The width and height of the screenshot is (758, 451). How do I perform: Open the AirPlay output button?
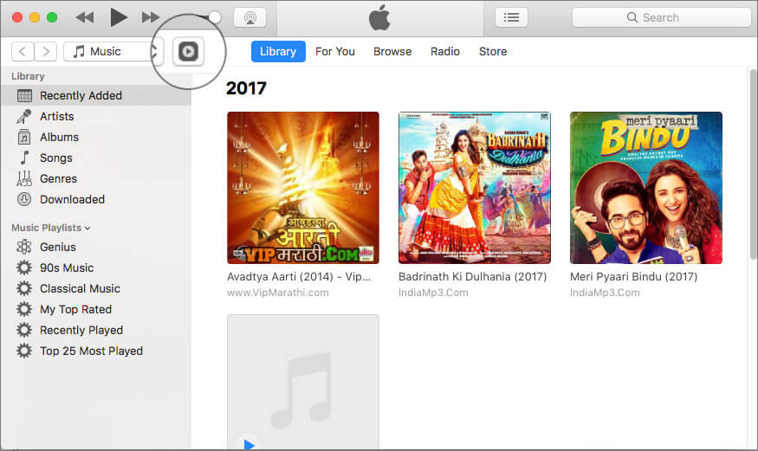tap(250, 18)
